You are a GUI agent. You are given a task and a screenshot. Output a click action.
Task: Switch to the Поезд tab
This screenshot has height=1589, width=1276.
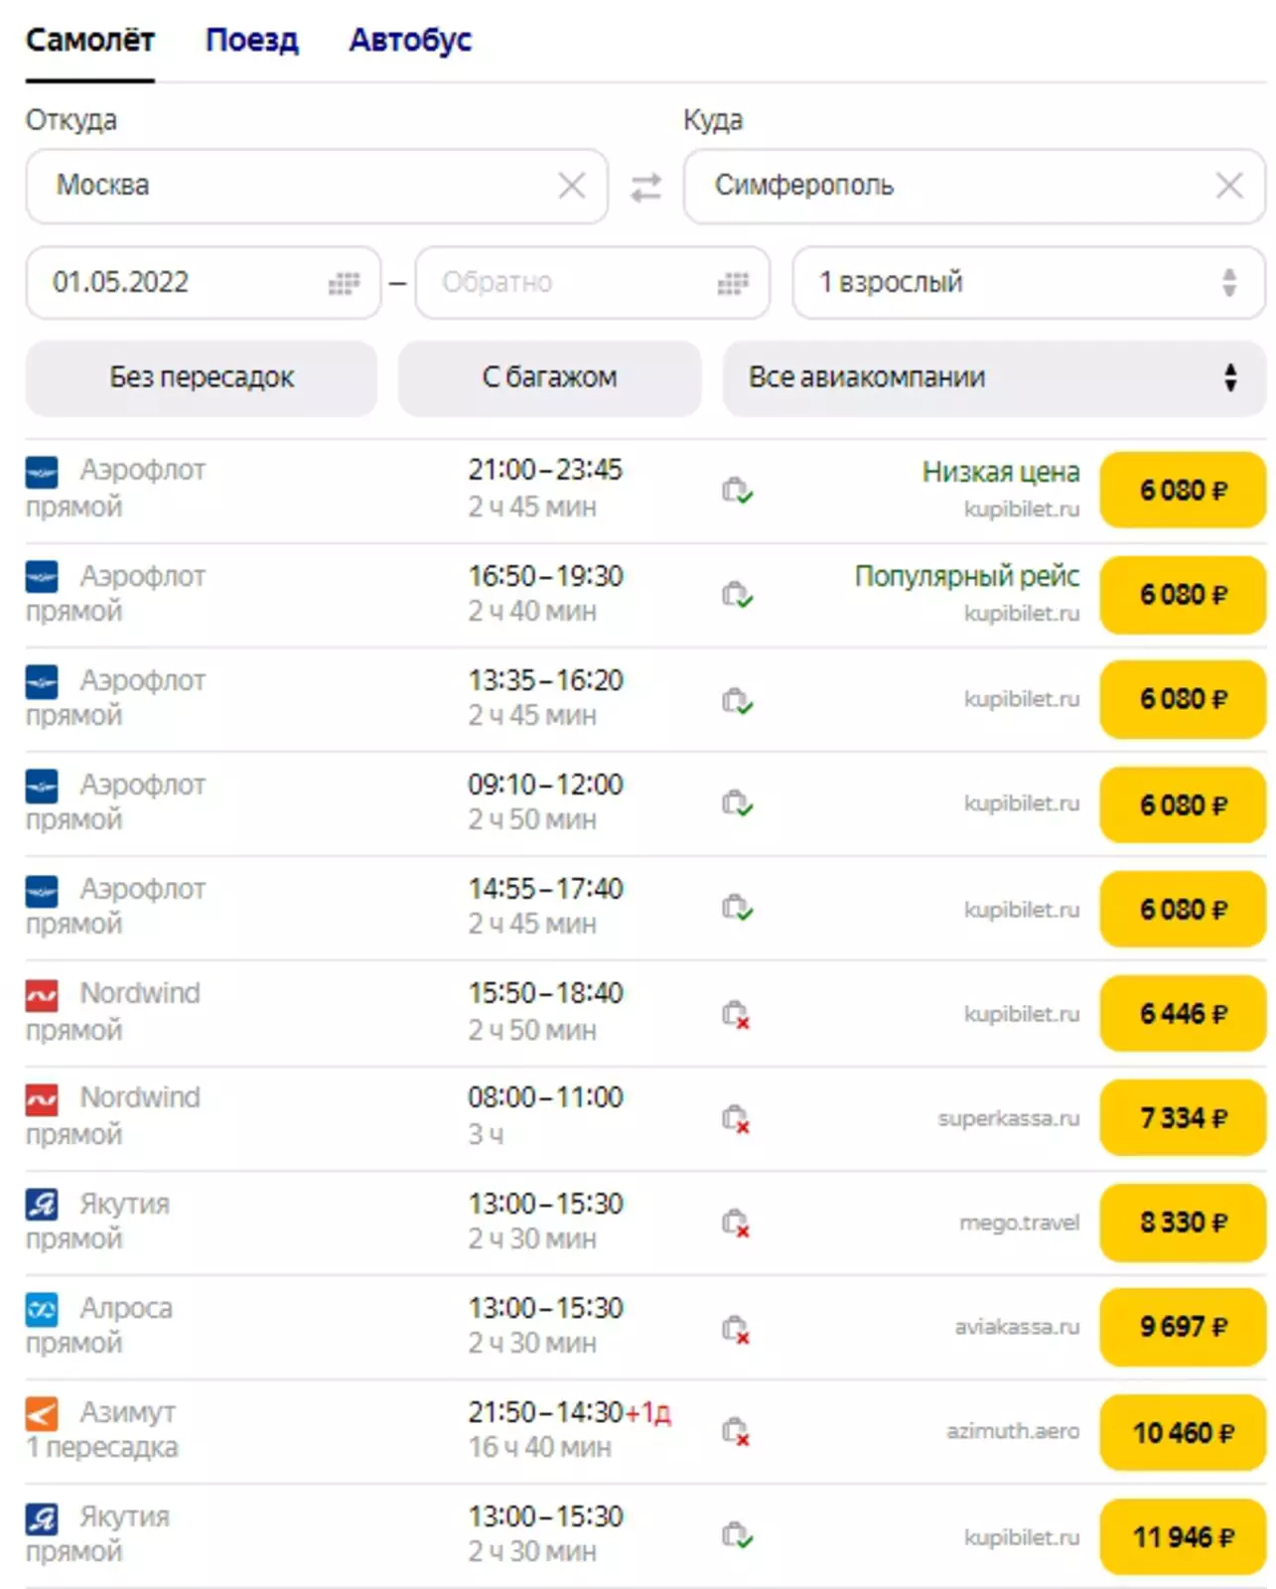pyautogui.click(x=251, y=41)
